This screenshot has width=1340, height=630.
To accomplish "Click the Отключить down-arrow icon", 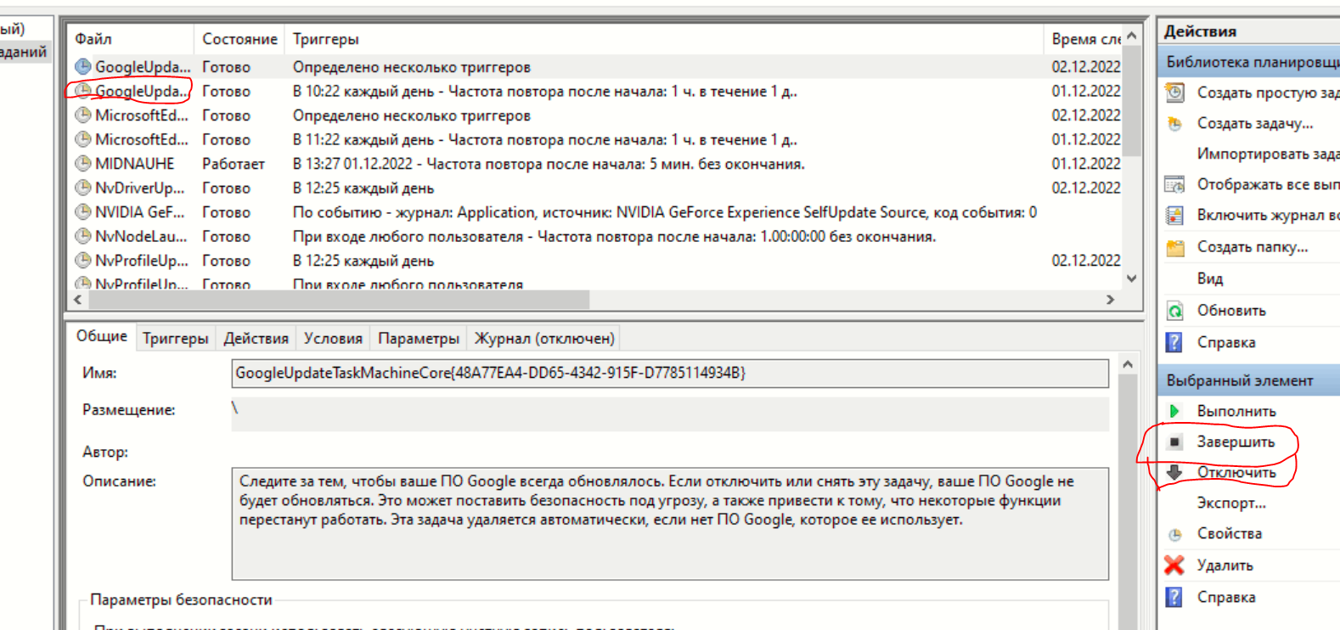I will click(1175, 472).
